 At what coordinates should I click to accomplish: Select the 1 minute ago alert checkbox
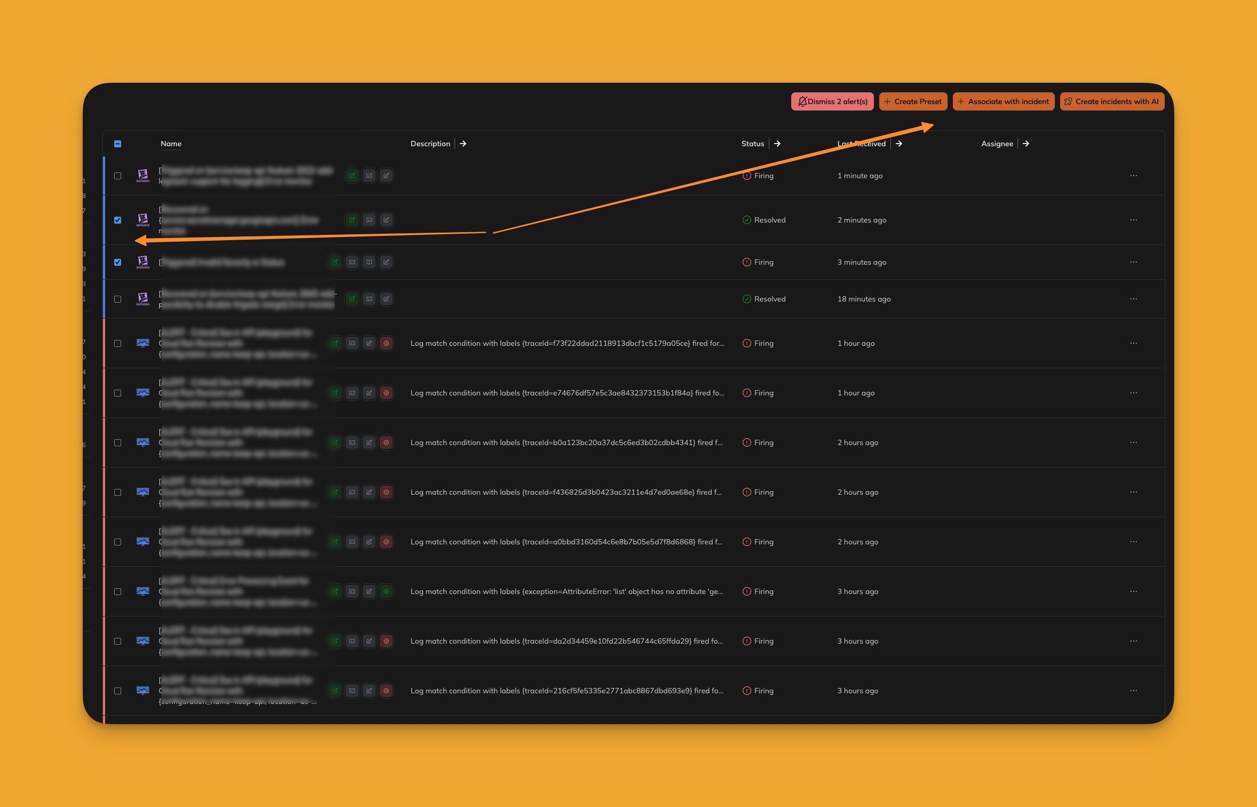click(x=118, y=176)
